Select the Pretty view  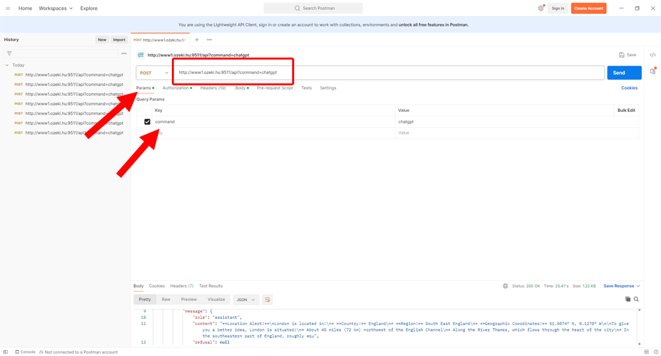[145, 300]
